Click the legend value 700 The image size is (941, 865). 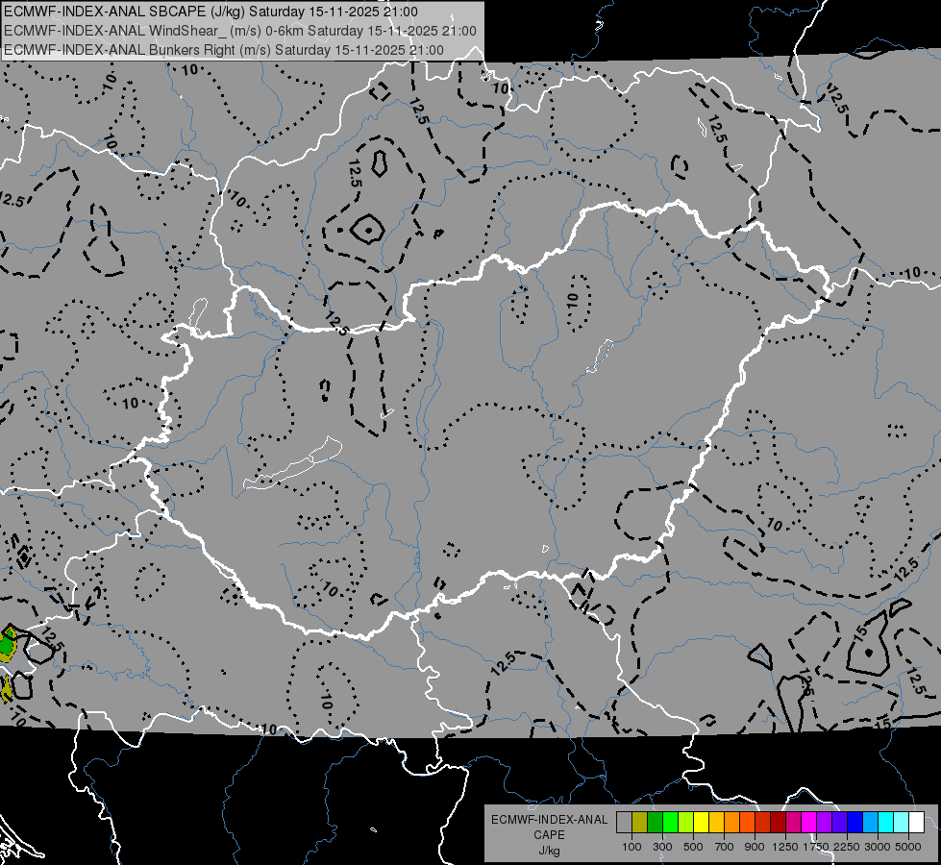725,847
